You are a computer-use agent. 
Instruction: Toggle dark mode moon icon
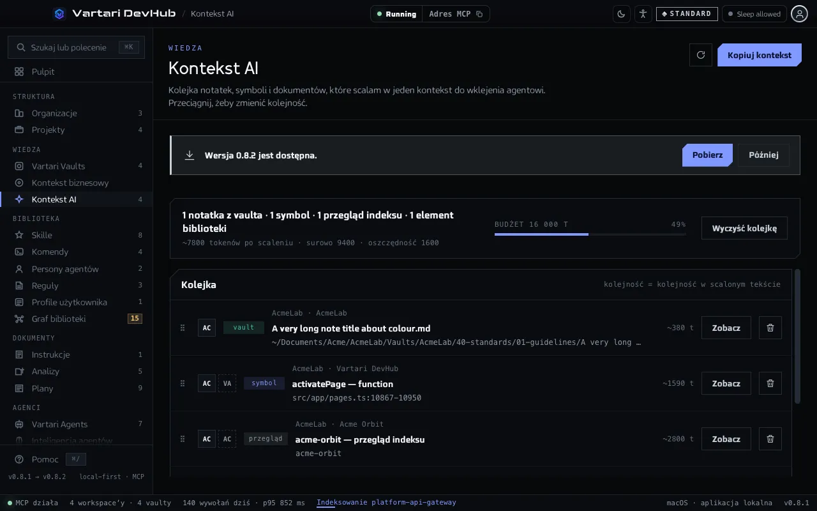pyautogui.click(x=622, y=14)
